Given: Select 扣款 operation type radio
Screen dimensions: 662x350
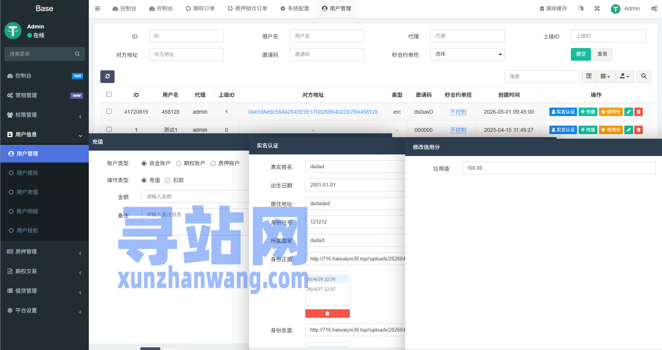Looking at the screenshot, I should (168, 180).
